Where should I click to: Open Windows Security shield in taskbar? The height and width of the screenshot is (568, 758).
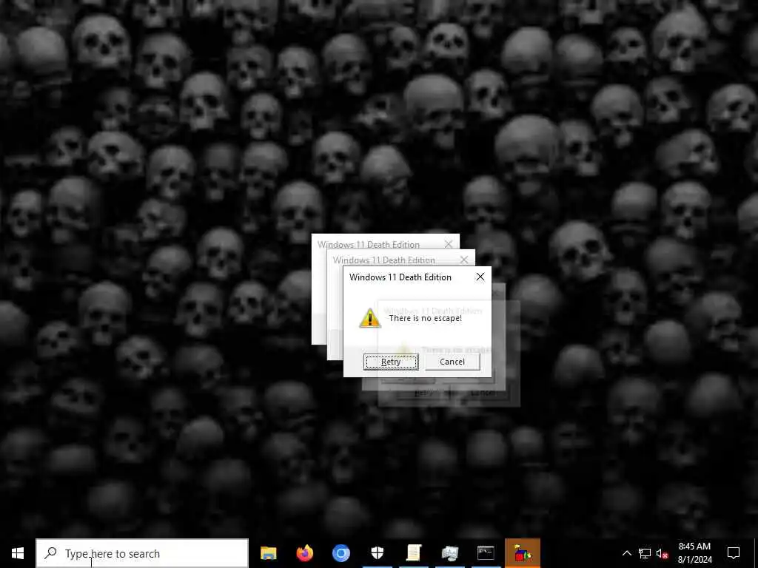click(377, 553)
